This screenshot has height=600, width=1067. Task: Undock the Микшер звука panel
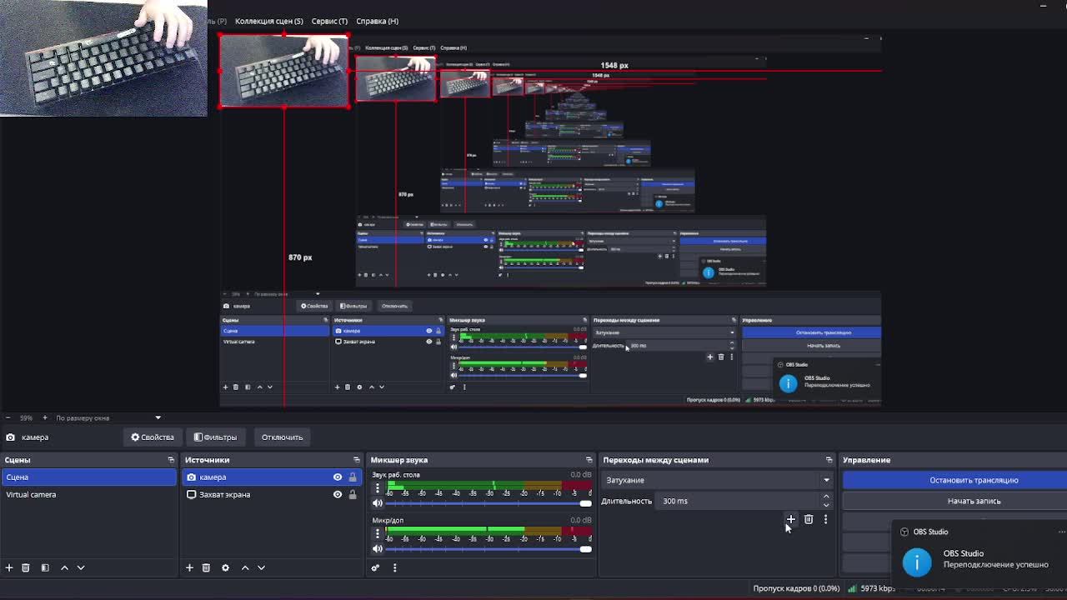click(x=589, y=460)
